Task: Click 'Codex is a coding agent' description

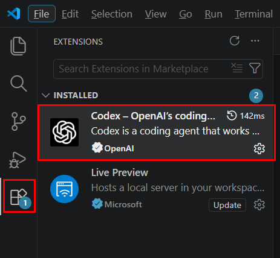Action: pos(175,131)
